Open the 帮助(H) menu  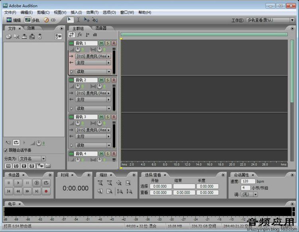coord(145,12)
